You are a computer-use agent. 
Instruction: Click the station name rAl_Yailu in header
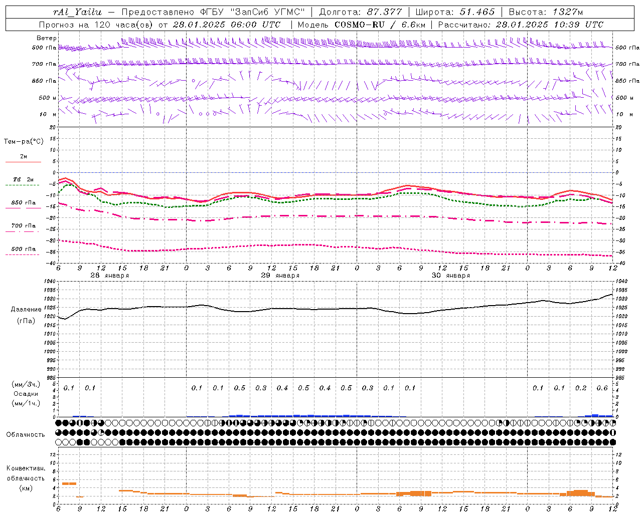(78, 12)
